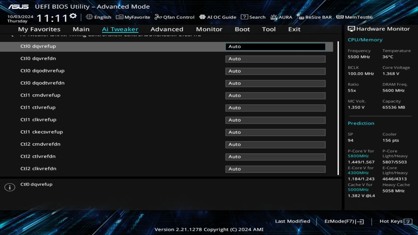Open AURA lighting settings
418x235 pixels.
click(281, 17)
